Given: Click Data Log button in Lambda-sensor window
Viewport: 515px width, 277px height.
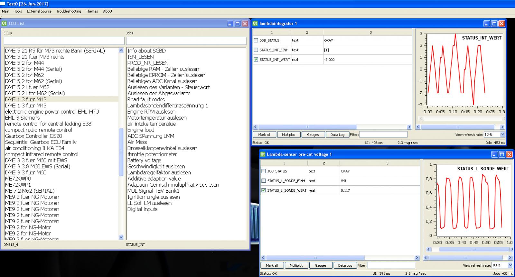Looking at the screenshot, I should pos(345,265).
